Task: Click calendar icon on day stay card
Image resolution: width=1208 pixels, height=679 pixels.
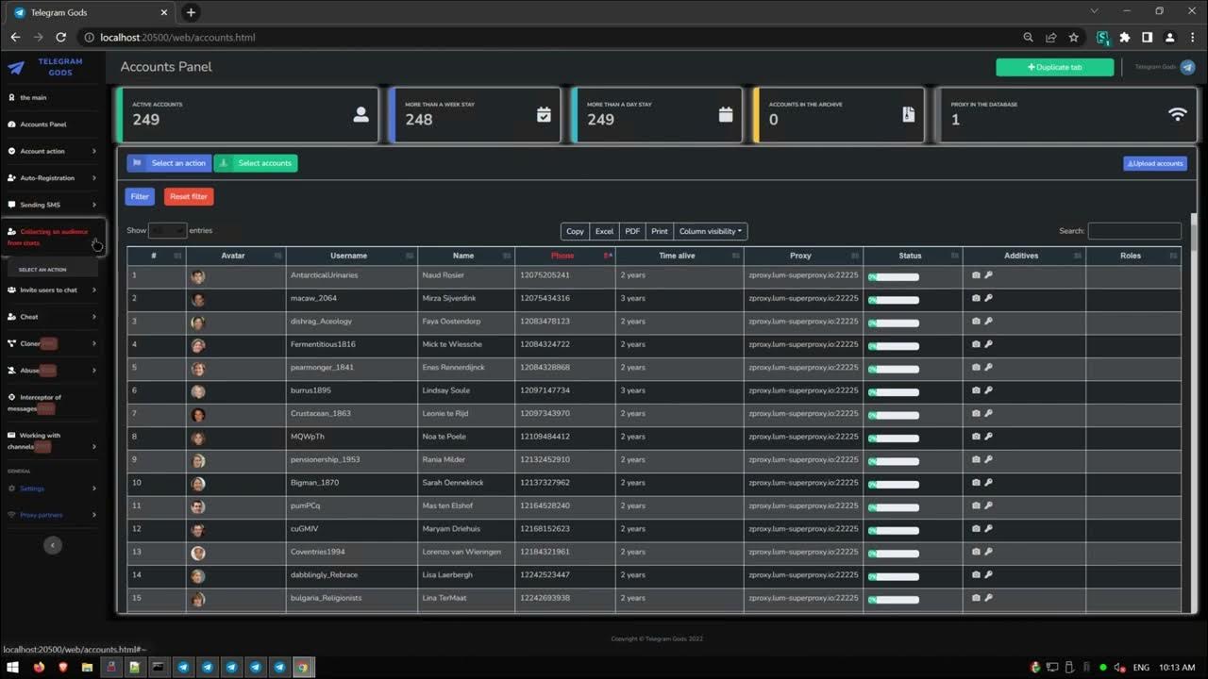Action: click(x=726, y=114)
